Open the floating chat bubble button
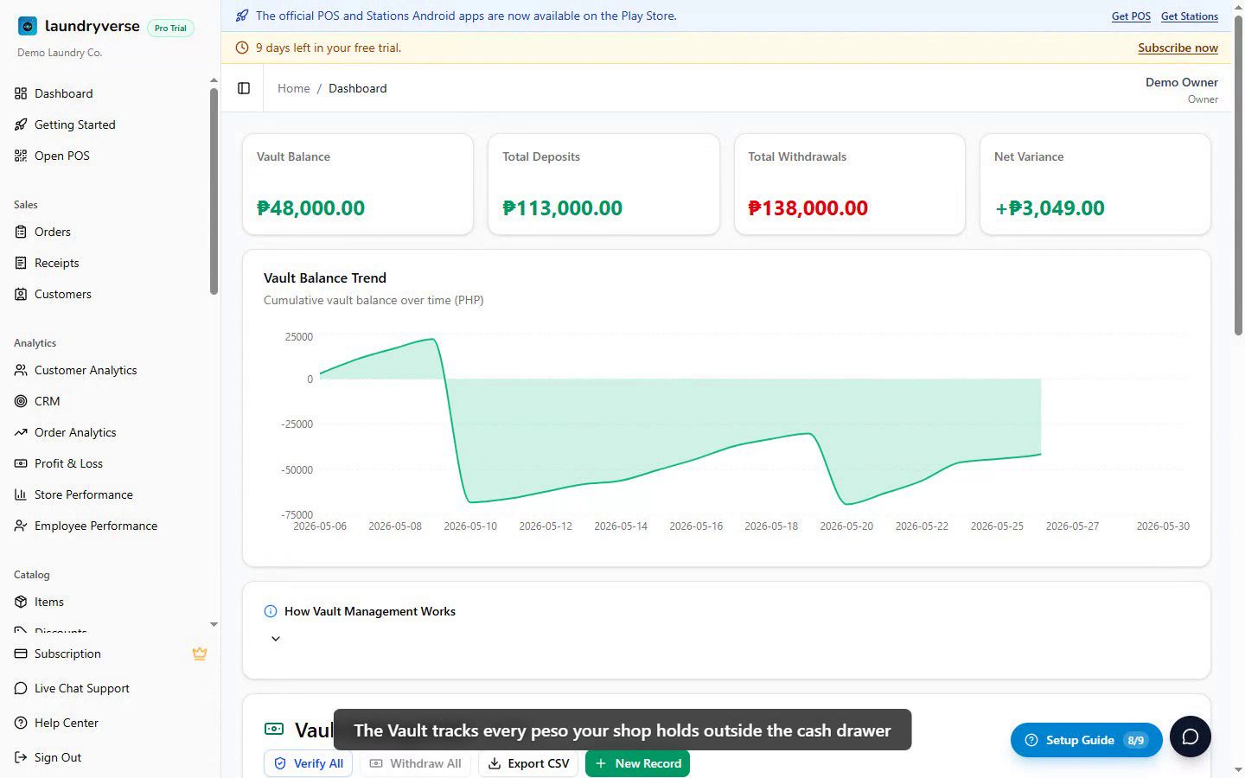The width and height of the screenshot is (1245, 778). [1190, 737]
